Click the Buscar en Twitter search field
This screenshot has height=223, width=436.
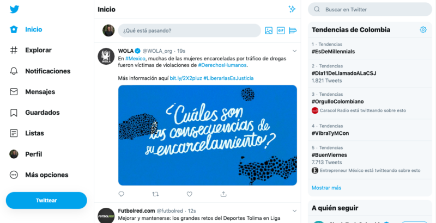(x=370, y=9)
